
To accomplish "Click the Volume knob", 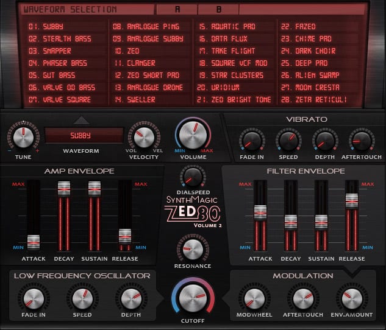I will (193, 135).
